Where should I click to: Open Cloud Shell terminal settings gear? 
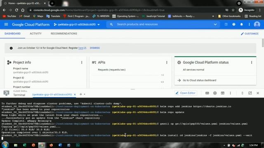[215, 93]
